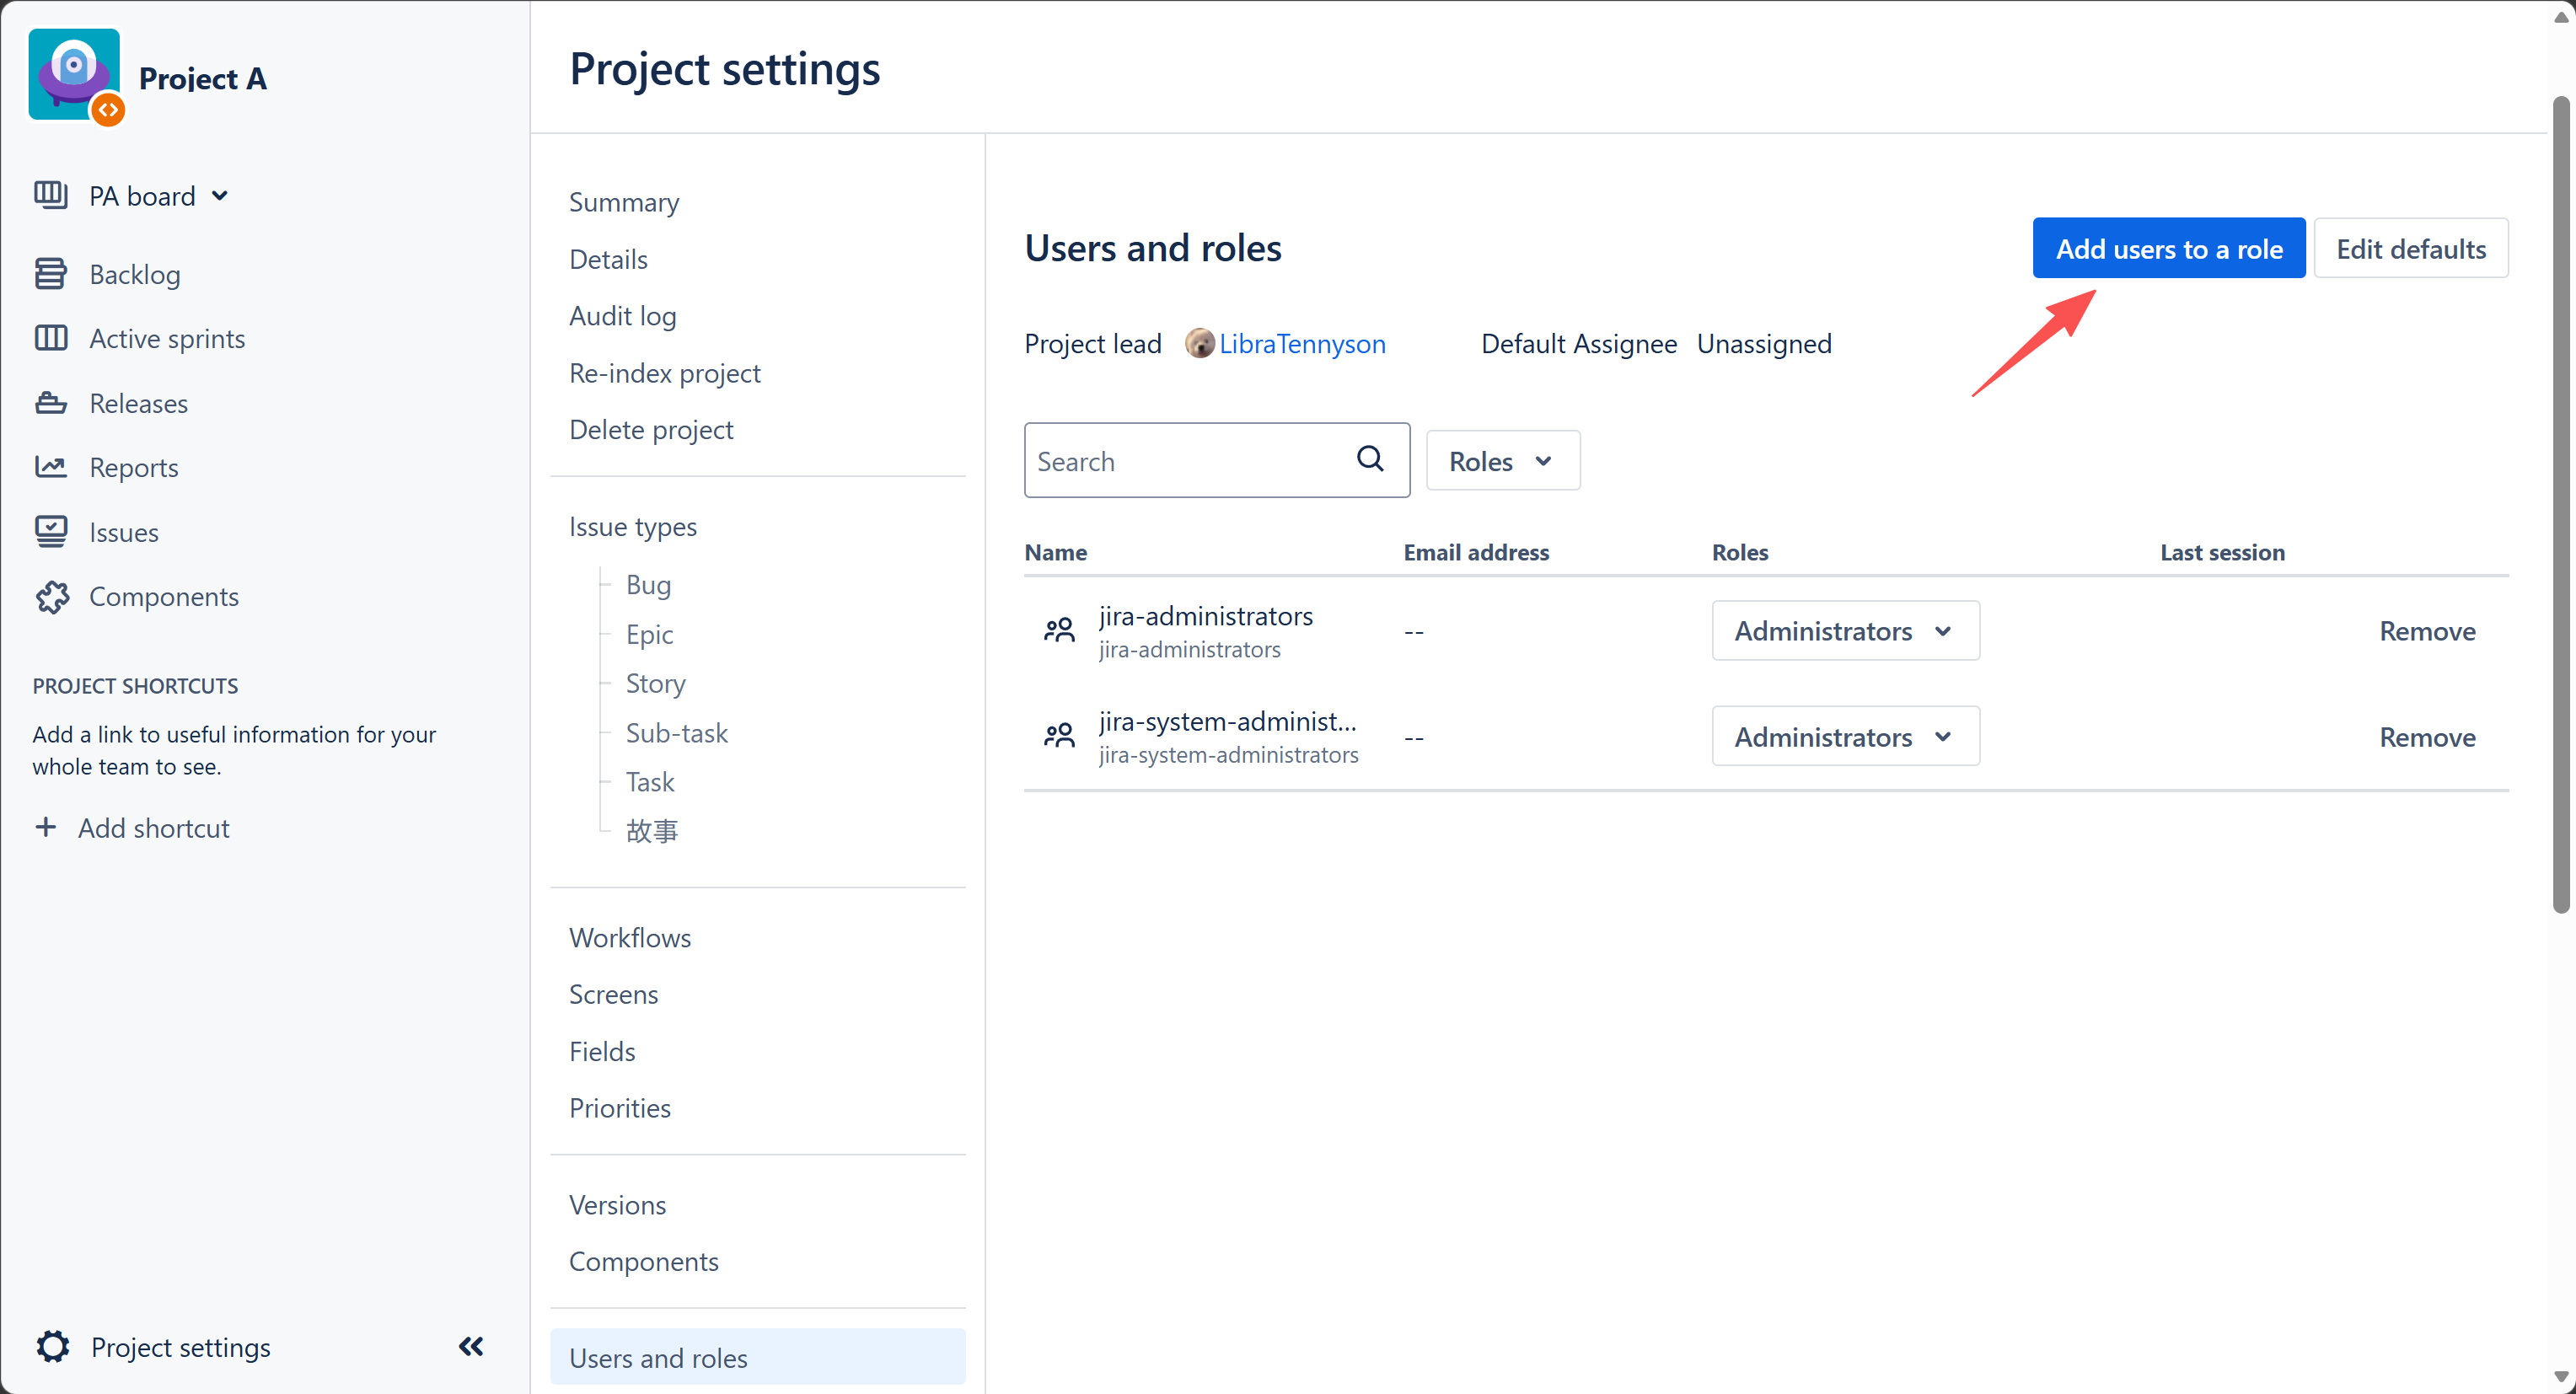Click the search magnifier icon
This screenshot has width=2576, height=1394.
(1370, 459)
